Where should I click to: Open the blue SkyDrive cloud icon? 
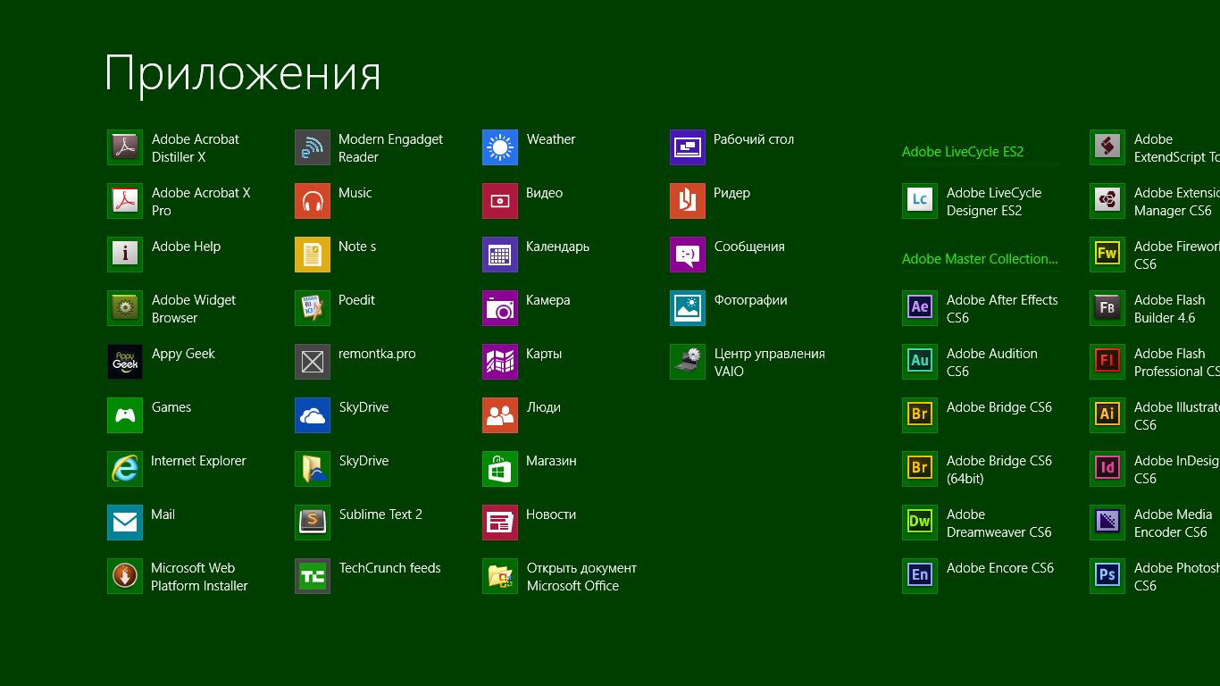pos(313,415)
